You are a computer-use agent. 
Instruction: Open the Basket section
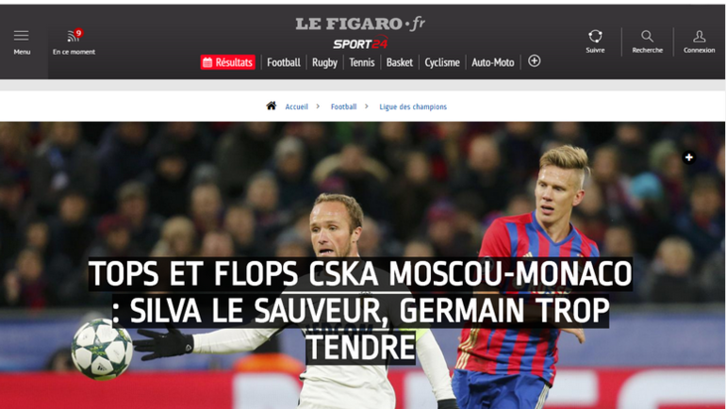tap(399, 62)
